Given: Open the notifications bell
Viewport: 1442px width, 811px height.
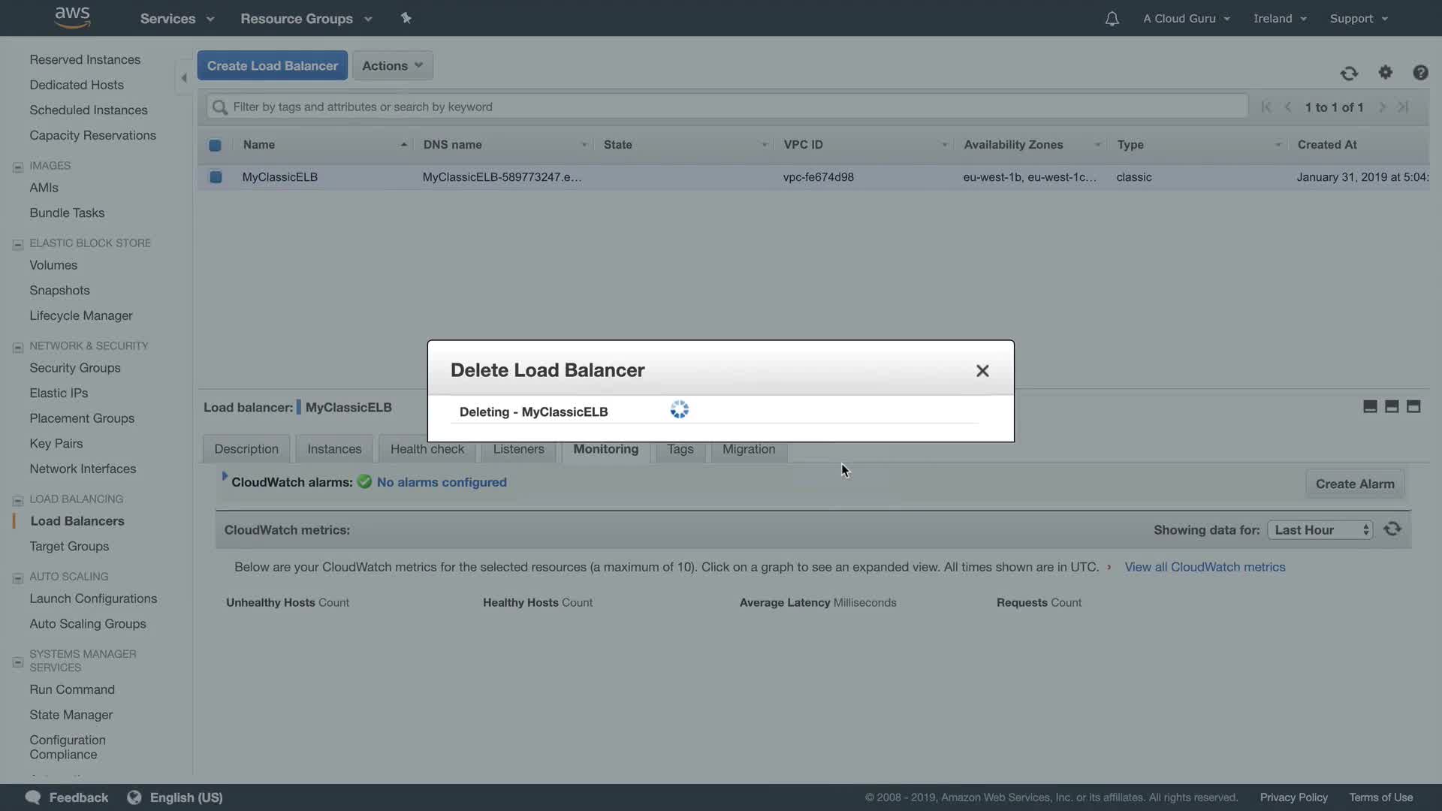Looking at the screenshot, I should tap(1112, 19).
